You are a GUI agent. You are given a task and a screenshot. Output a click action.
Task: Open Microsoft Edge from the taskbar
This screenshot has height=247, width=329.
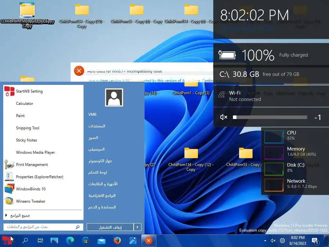70,241
